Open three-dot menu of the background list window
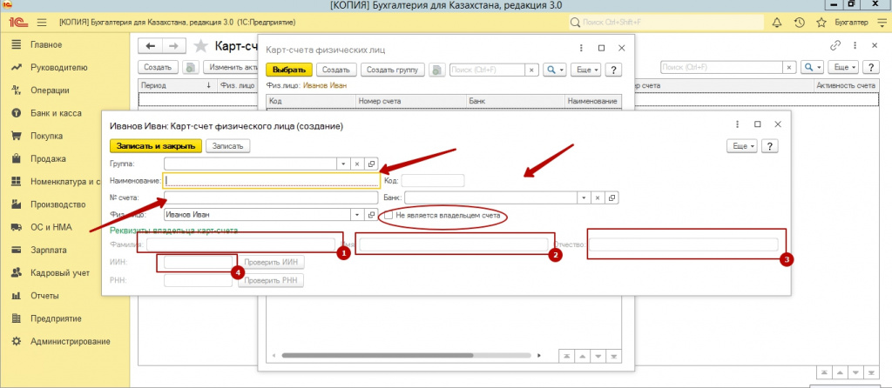Screen dimensions: 892x388 pos(855,45)
